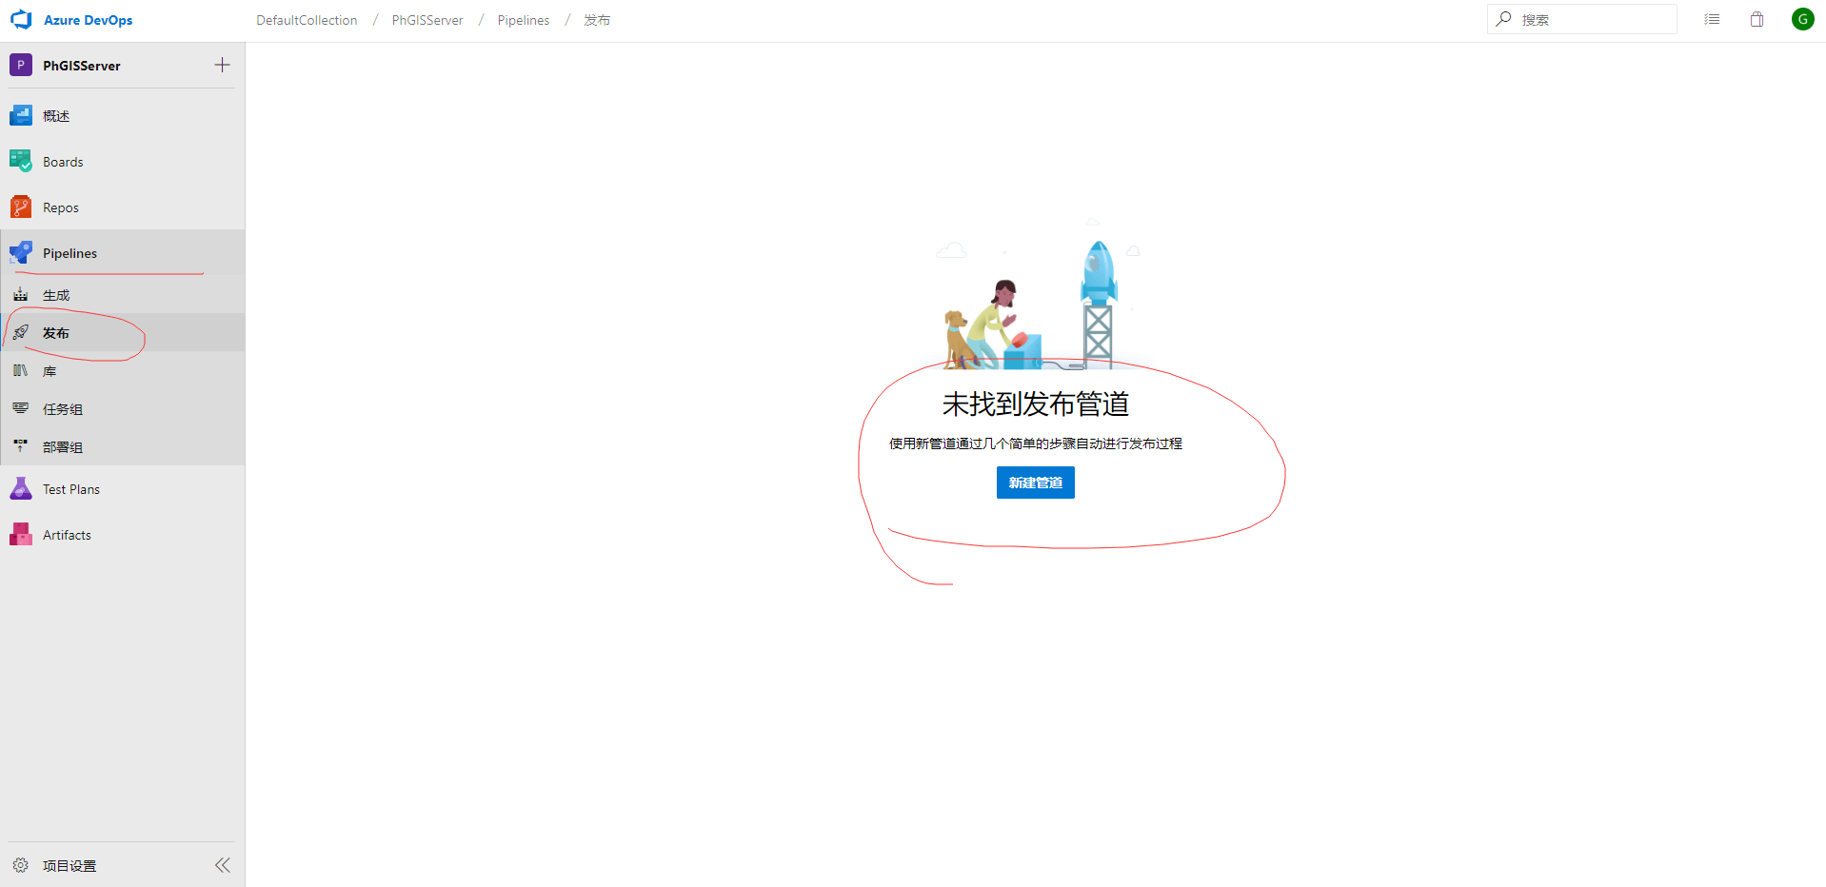Click the green user avatar G
Screen dimensions: 1826x887
click(x=1802, y=20)
